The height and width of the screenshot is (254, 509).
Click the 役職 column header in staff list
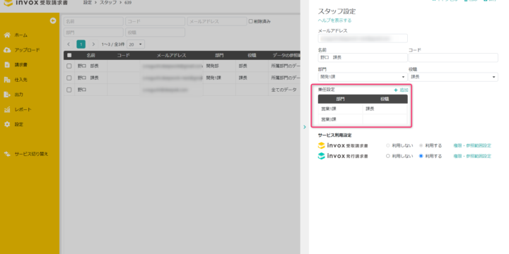252,56
